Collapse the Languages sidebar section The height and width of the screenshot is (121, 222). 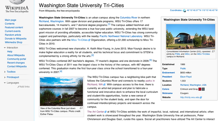click(5, 83)
